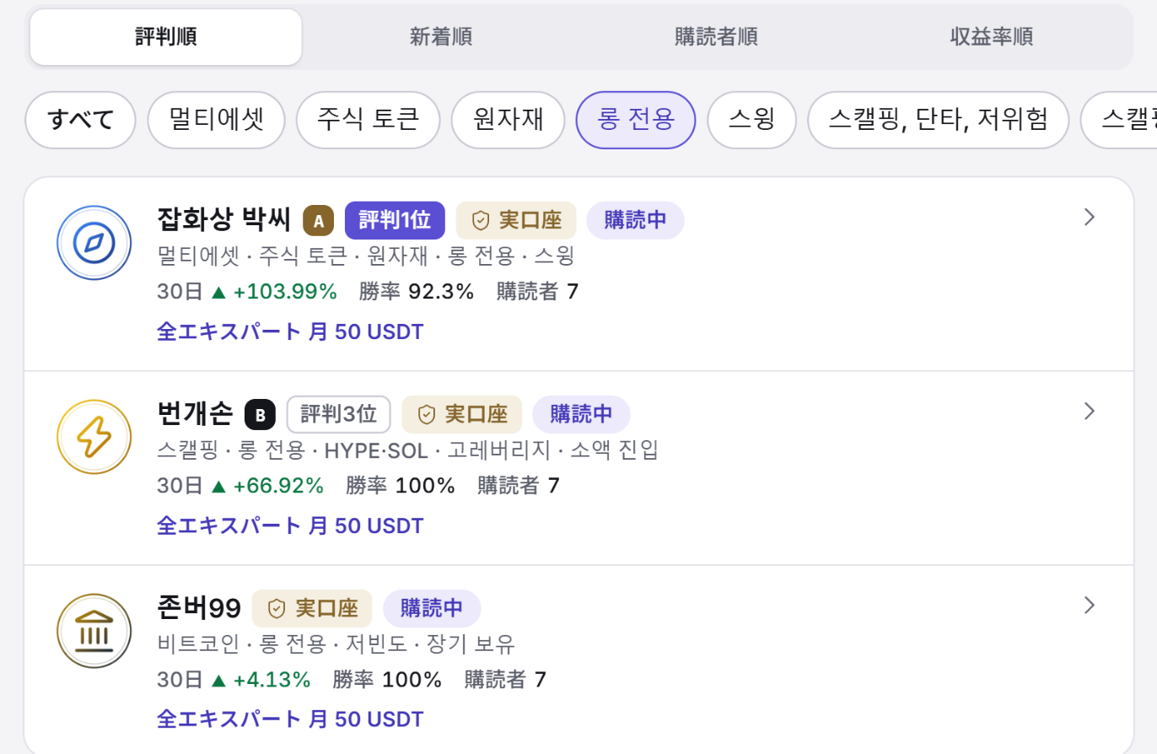Select the 購読者順 sort tab

(716, 37)
